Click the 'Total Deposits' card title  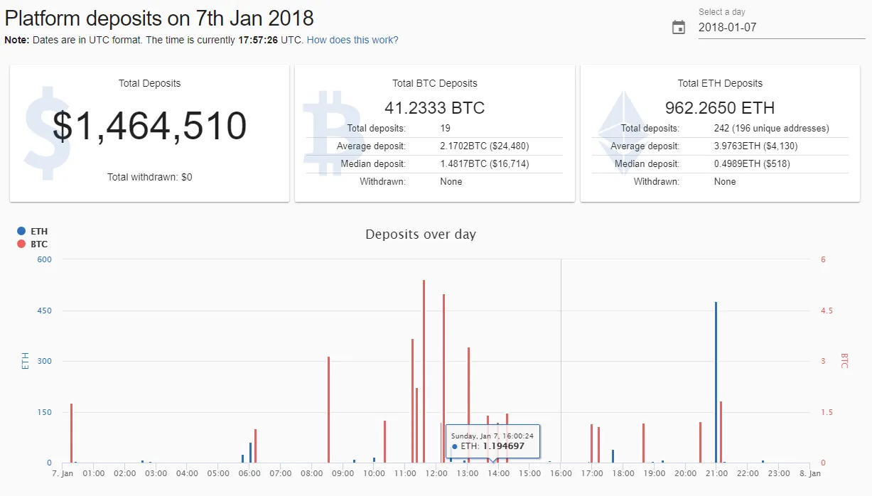tap(149, 83)
